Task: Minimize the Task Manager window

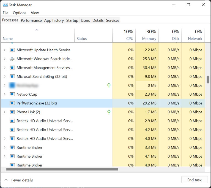Action: tap(174, 5)
